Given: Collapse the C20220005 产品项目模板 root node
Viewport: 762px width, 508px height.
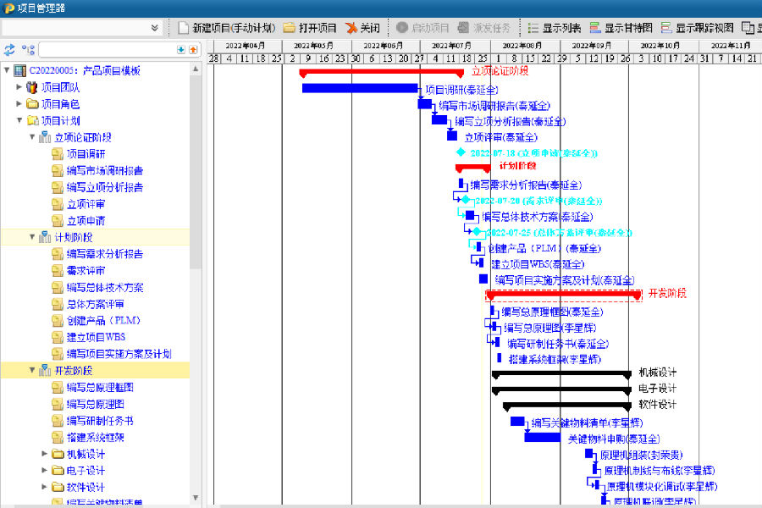Looking at the screenshot, I should click(7, 70).
